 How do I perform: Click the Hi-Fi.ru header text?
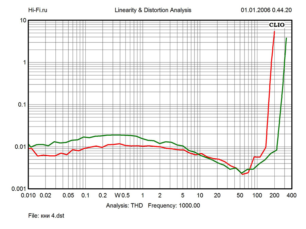point(38,10)
